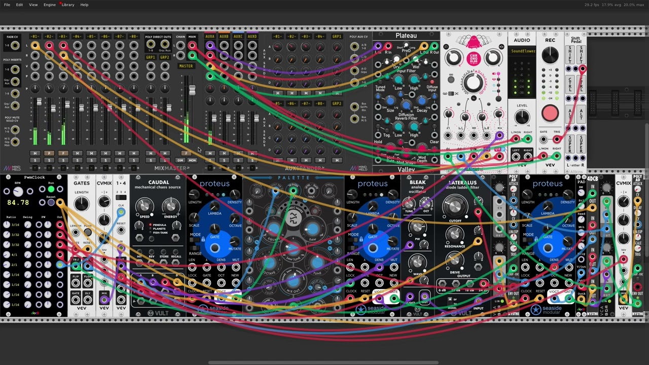Click the CAUDAL ENERGY knob
This screenshot has height=365, width=649.
[171, 206]
